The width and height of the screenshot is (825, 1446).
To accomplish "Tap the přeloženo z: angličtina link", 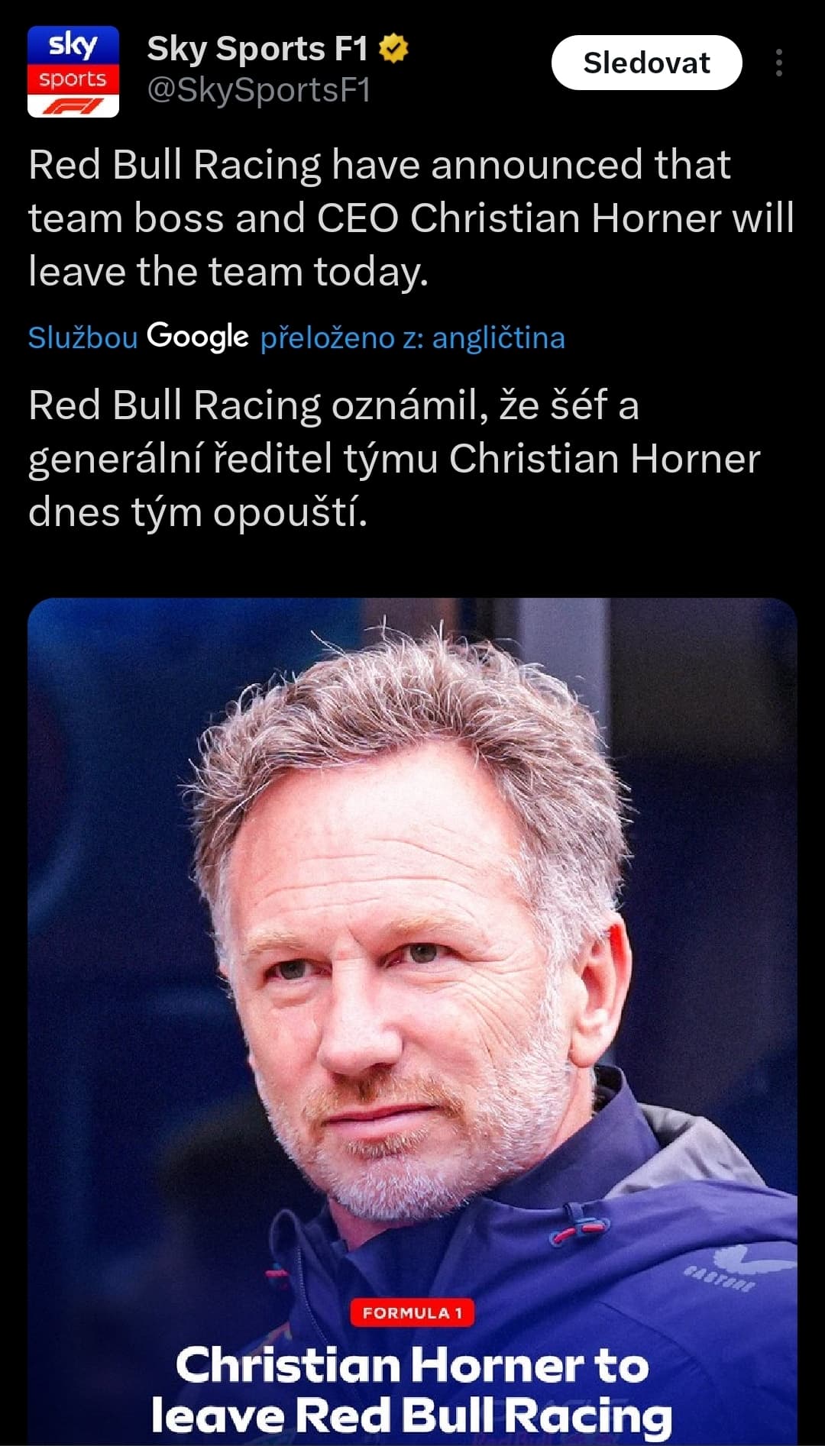I will coord(412,337).
